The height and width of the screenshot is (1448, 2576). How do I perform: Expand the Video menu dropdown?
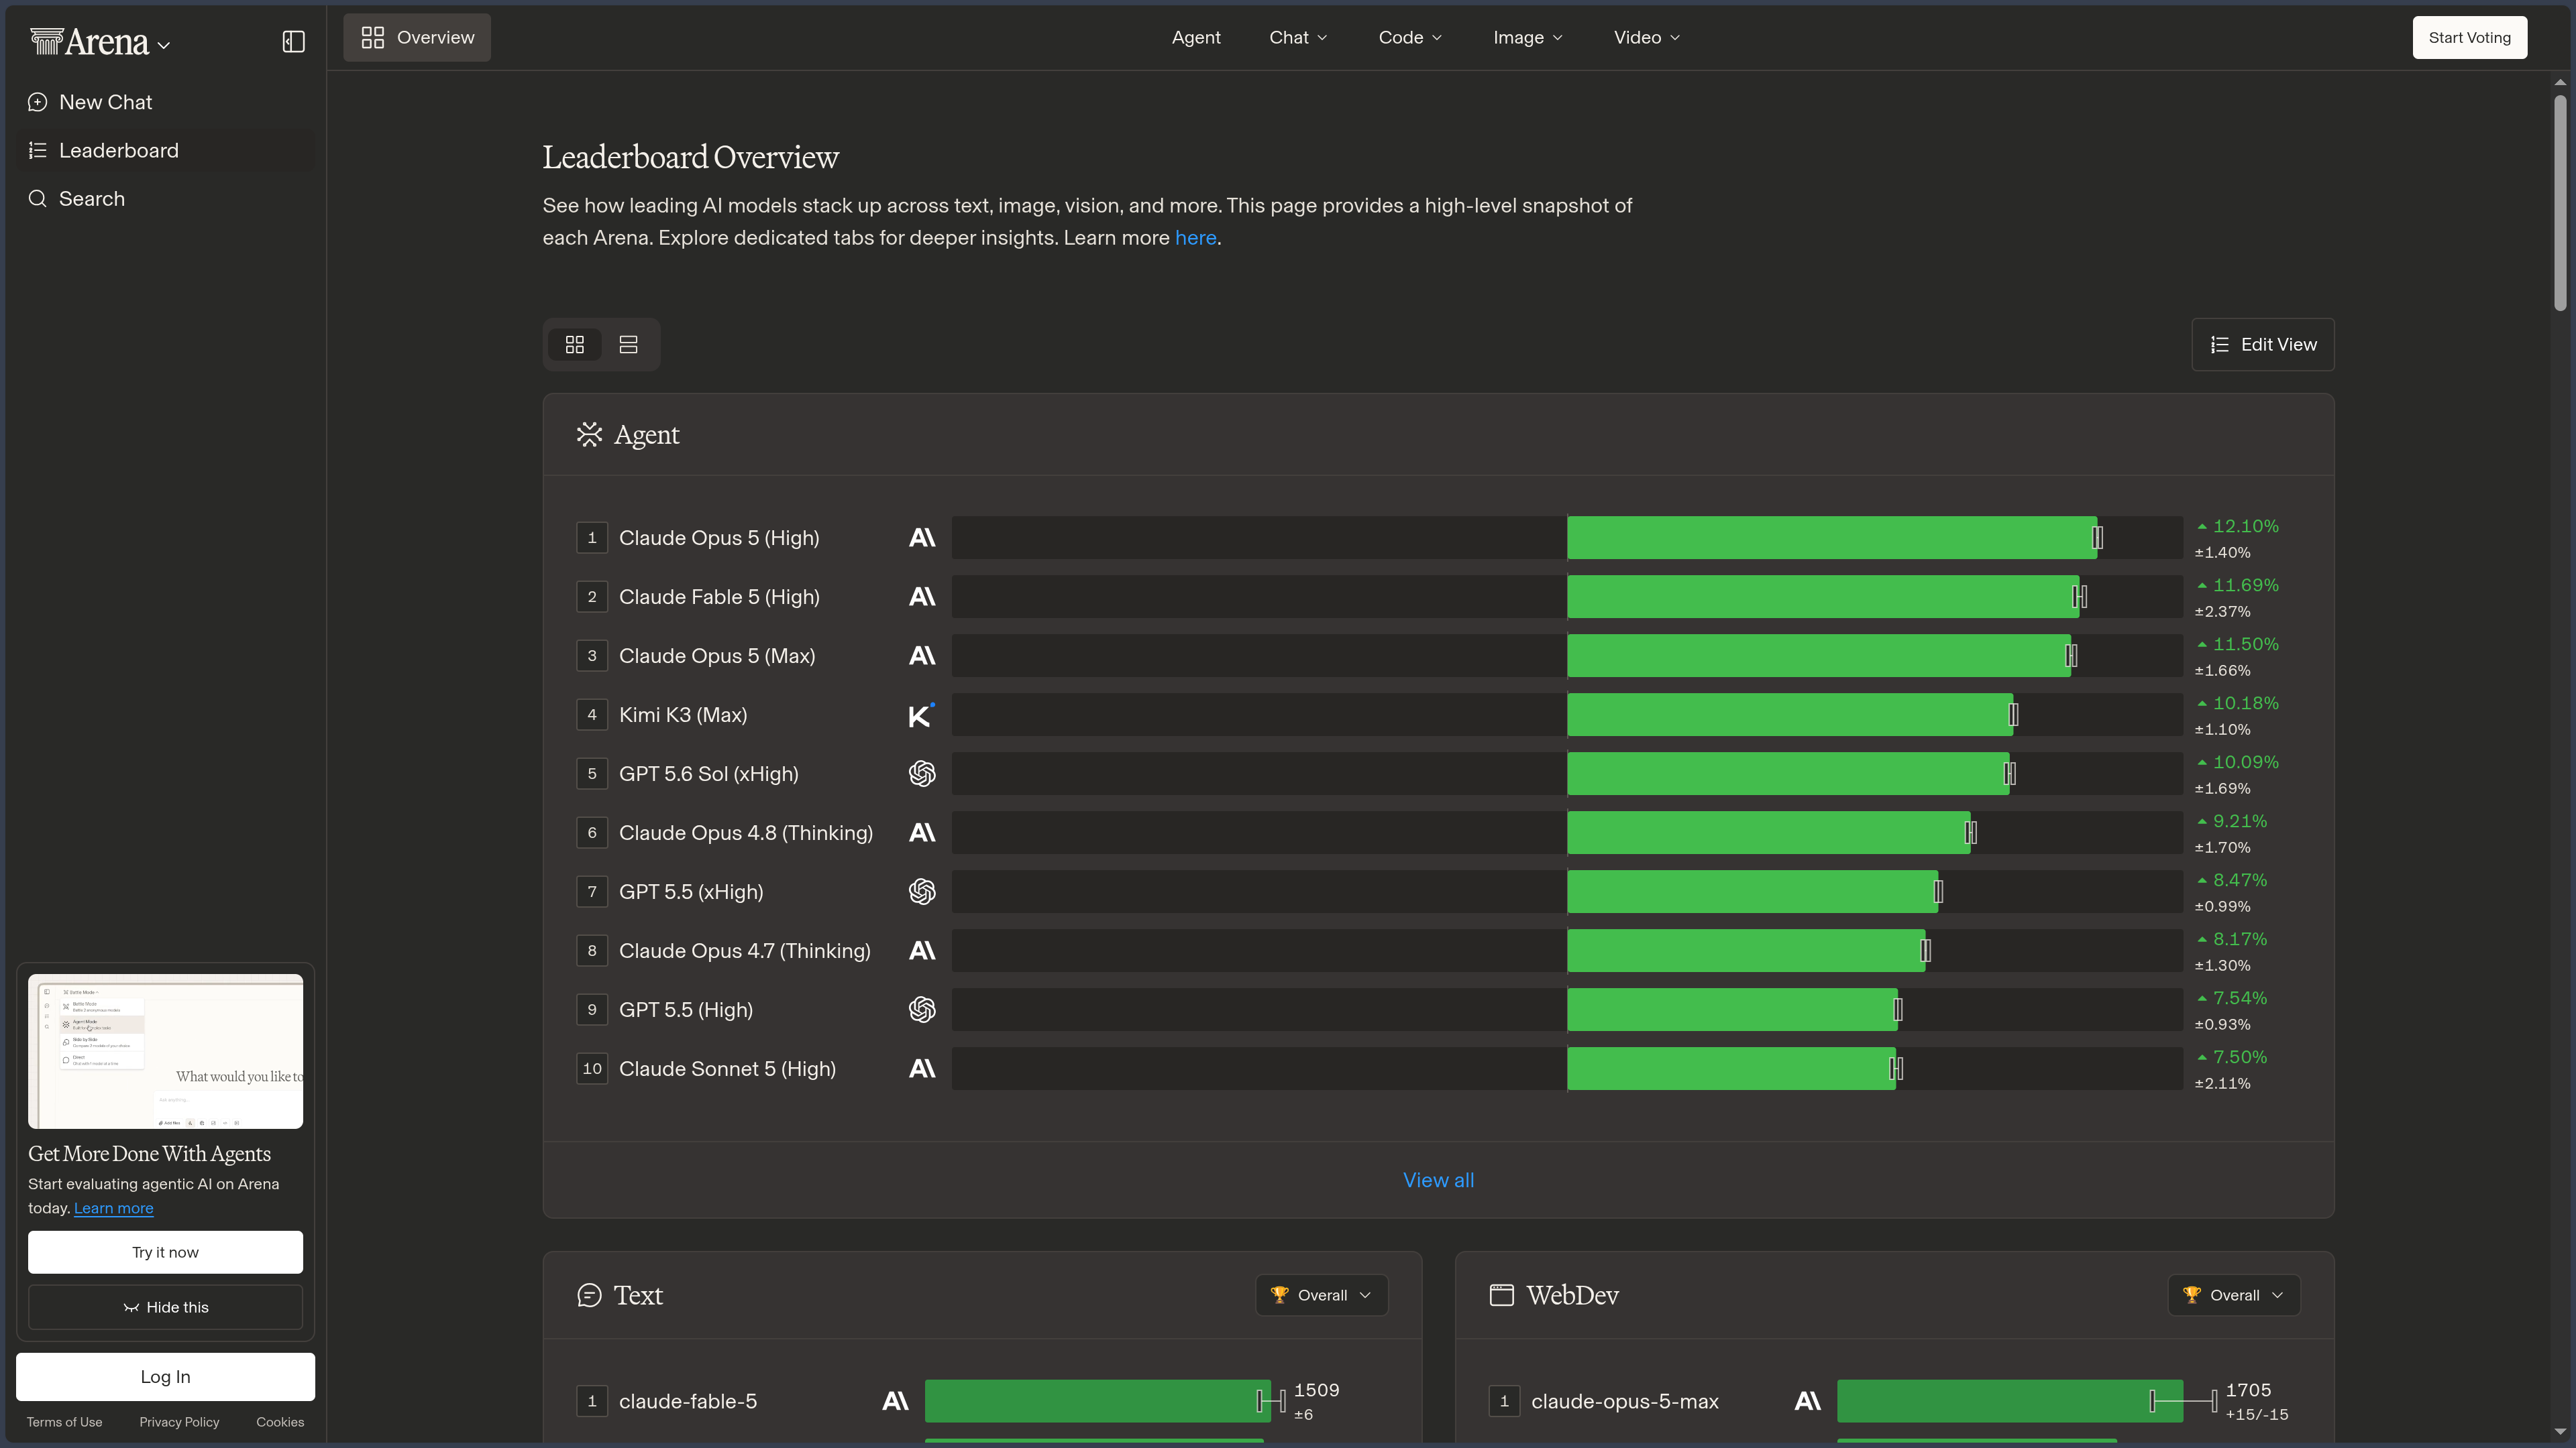tap(1646, 37)
